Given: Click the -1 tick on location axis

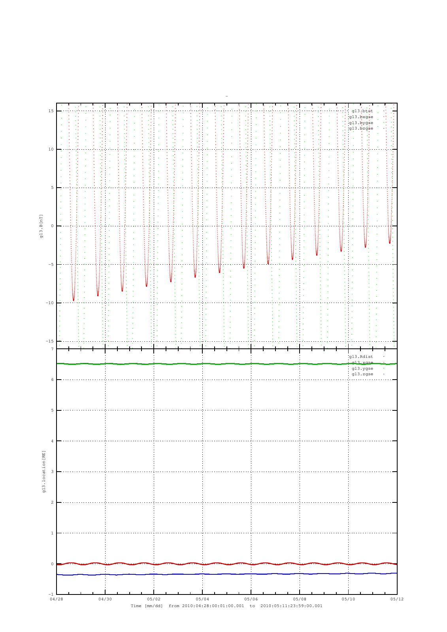Looking at the screenshot, I should tap(51, 595).
